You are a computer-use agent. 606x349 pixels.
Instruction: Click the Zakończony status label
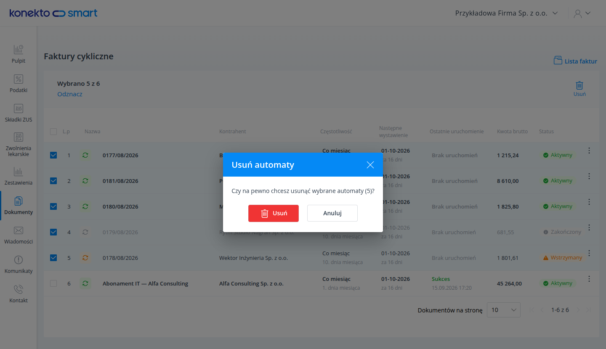562,232
